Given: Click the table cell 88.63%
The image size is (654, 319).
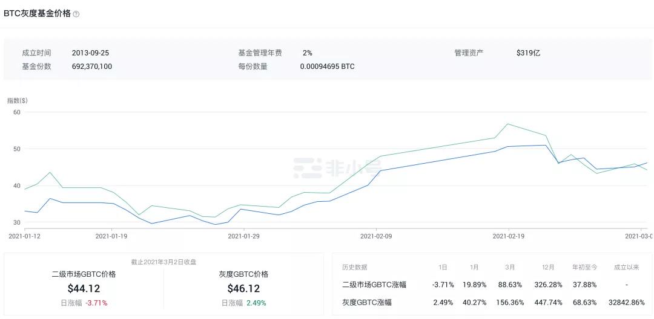Looking at the screenshot, I should 510,285.
